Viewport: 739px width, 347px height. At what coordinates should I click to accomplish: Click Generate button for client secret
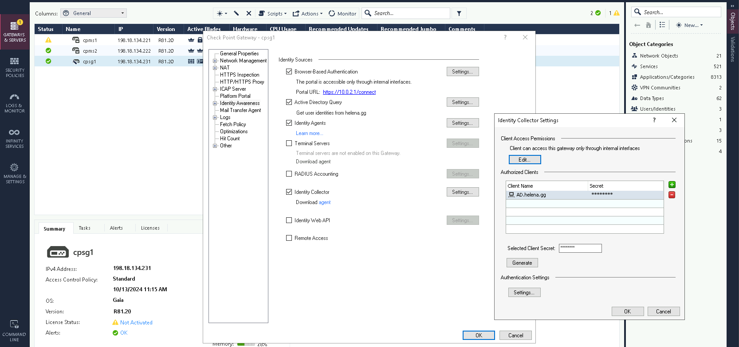522,263
